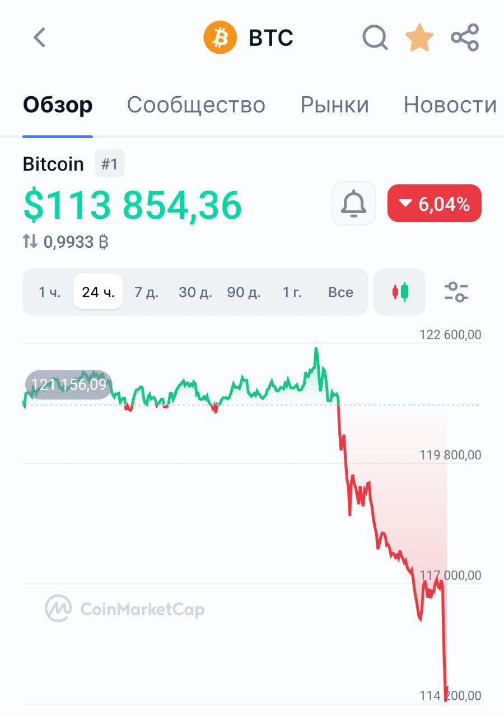Screen dimensions: 504x716
Task: Show the 1 г. price history
Action: [292, 292]
